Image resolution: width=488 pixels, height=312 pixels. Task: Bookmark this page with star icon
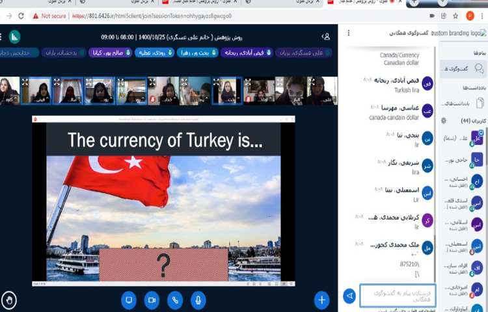455,16
